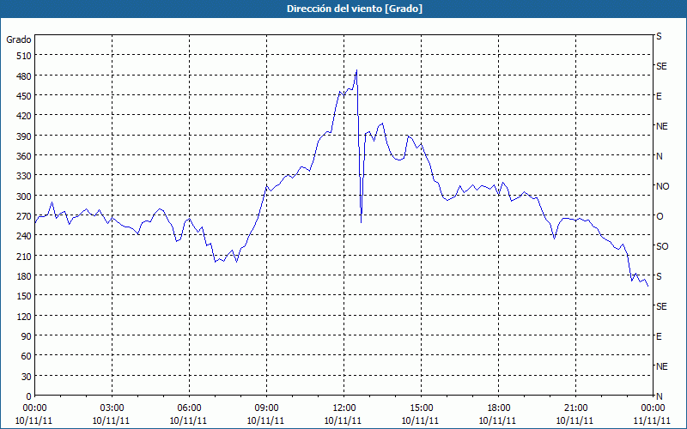Select the 390 y-axis value
The image size is (687, 429).
coord(24,136)
